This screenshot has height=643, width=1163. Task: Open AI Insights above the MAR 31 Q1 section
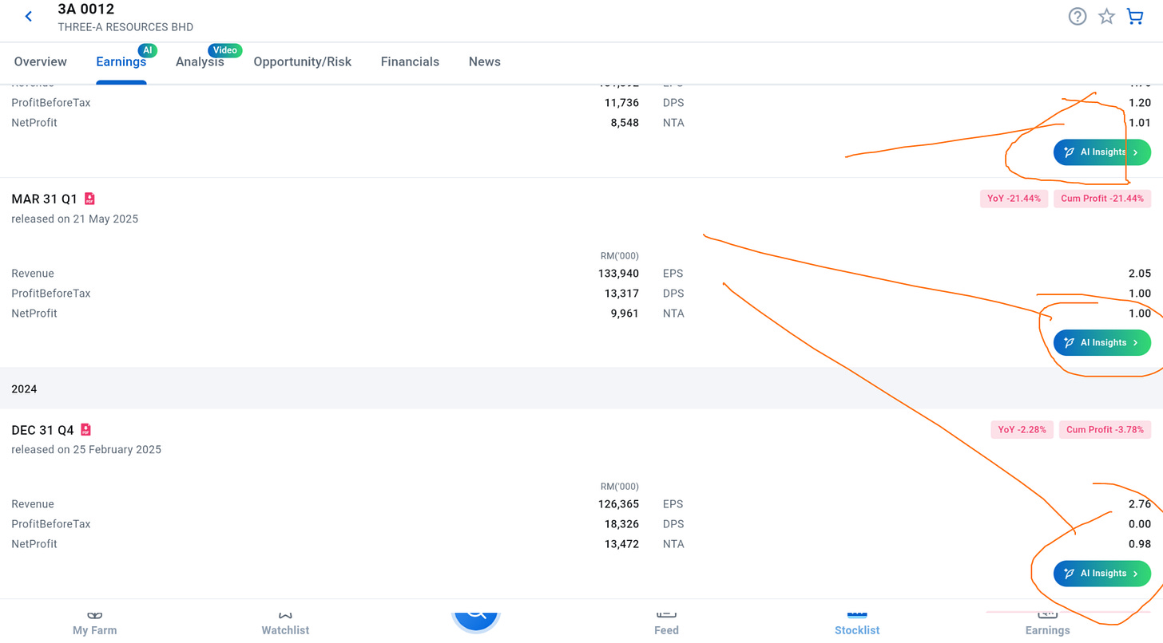[x=1102, y=152]
